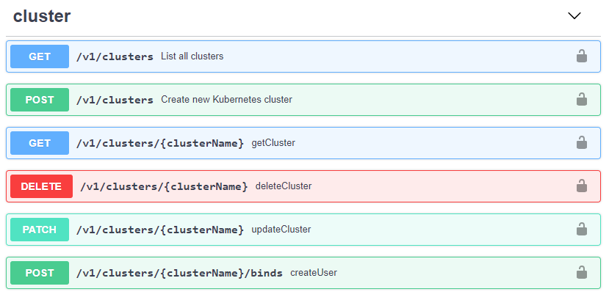Click the lock icon for Create new Kubernetes cluster
This screenshot has height=300, width=609.
pos(581,100)
